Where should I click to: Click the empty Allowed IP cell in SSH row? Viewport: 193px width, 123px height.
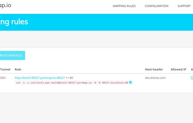(x=178, y=78)
